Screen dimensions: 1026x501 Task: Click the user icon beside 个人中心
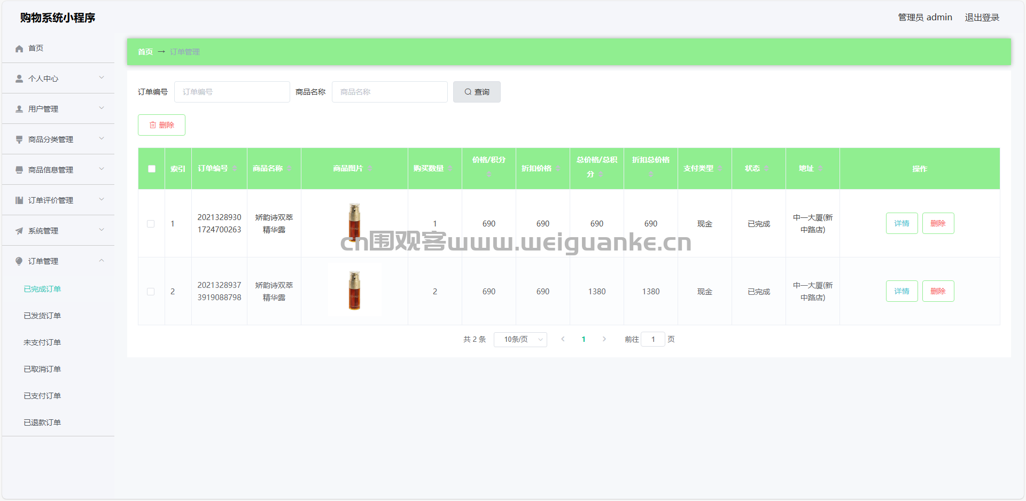point(19,79)
